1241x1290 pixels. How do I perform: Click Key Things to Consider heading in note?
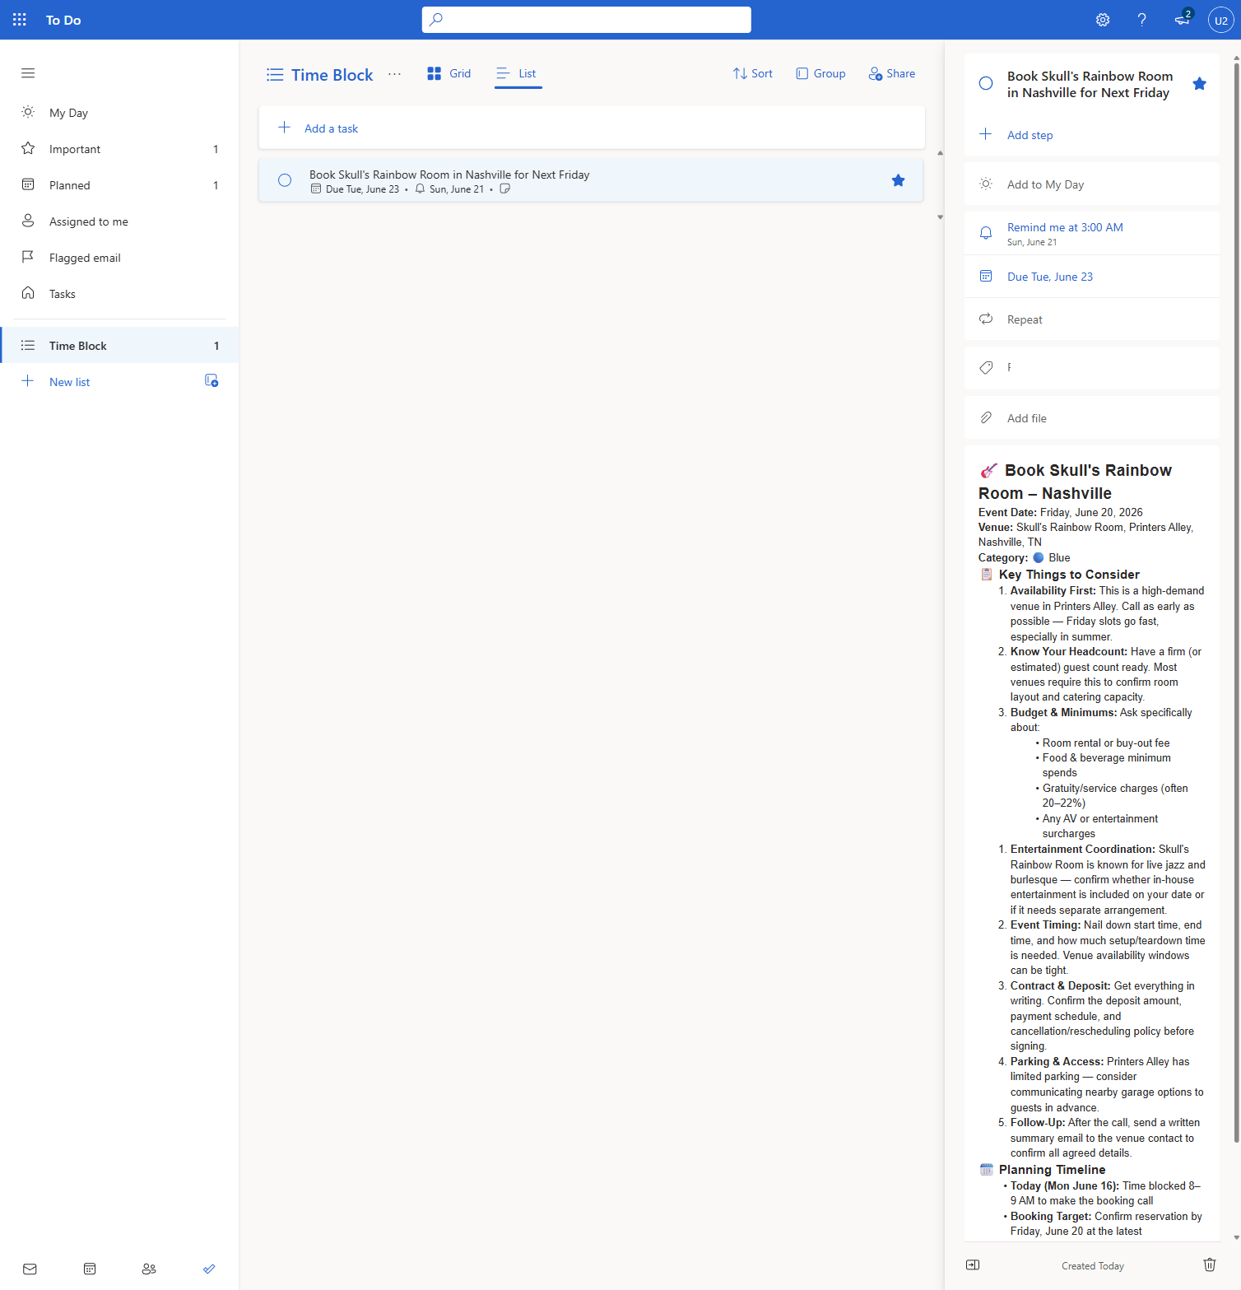click(1069, 575)
